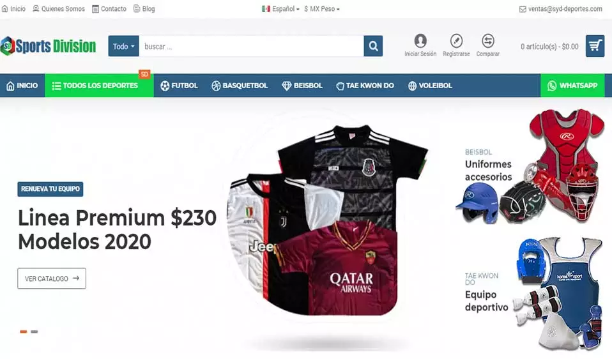612x359 pixels.
Task: Click the buscar search input field
Action: click(251, 46)
